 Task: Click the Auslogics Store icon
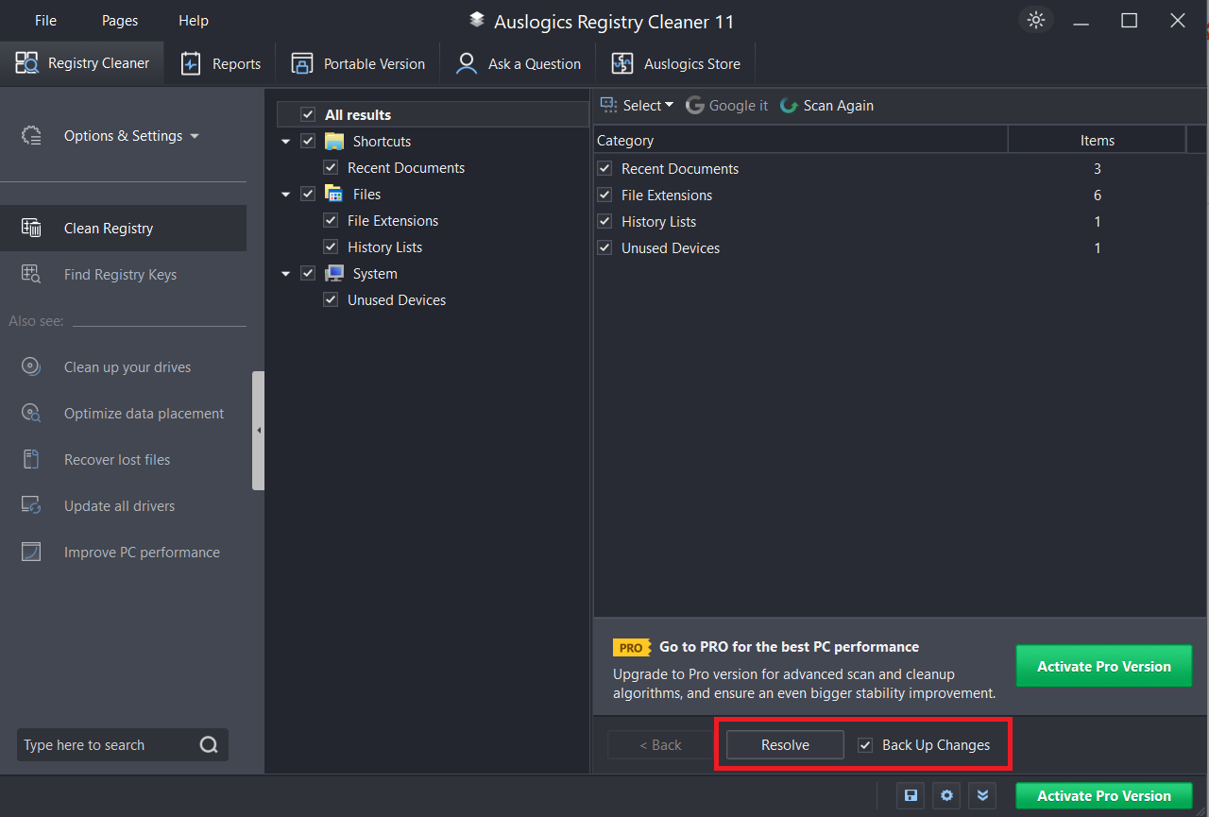tap(622, 63)
